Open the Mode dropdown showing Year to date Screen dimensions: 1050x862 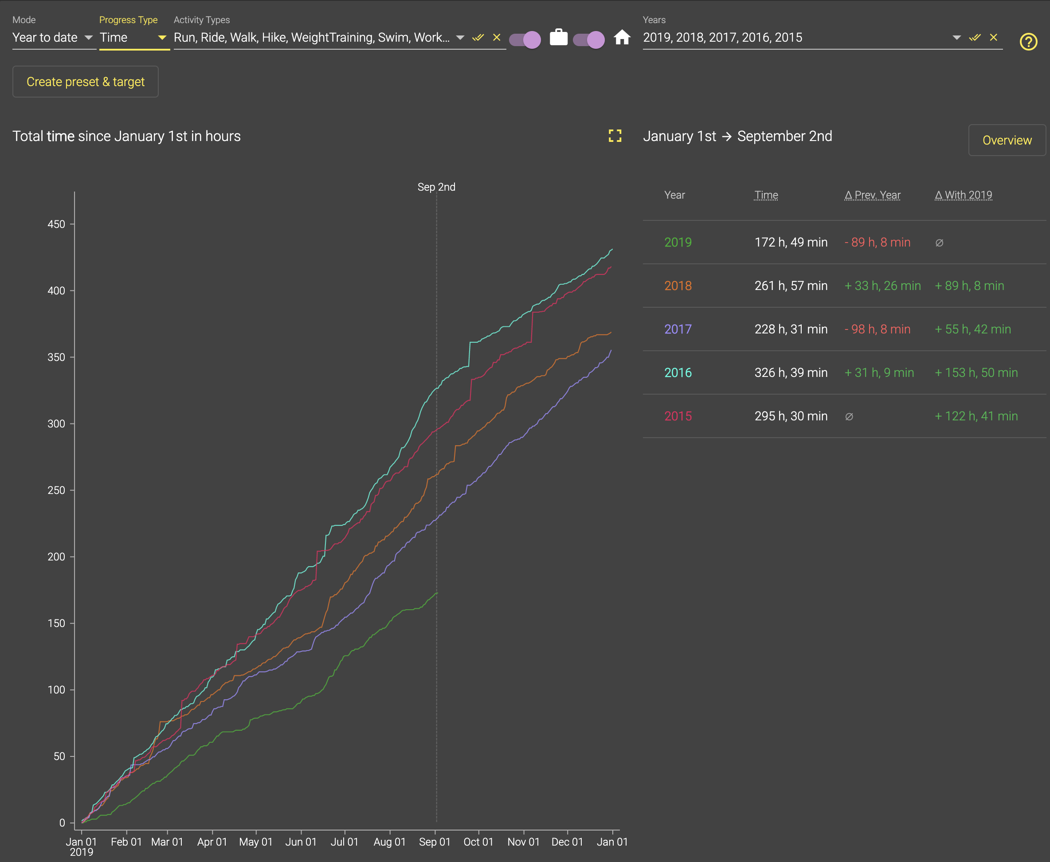pyautogui.click(x=53, y=38)
